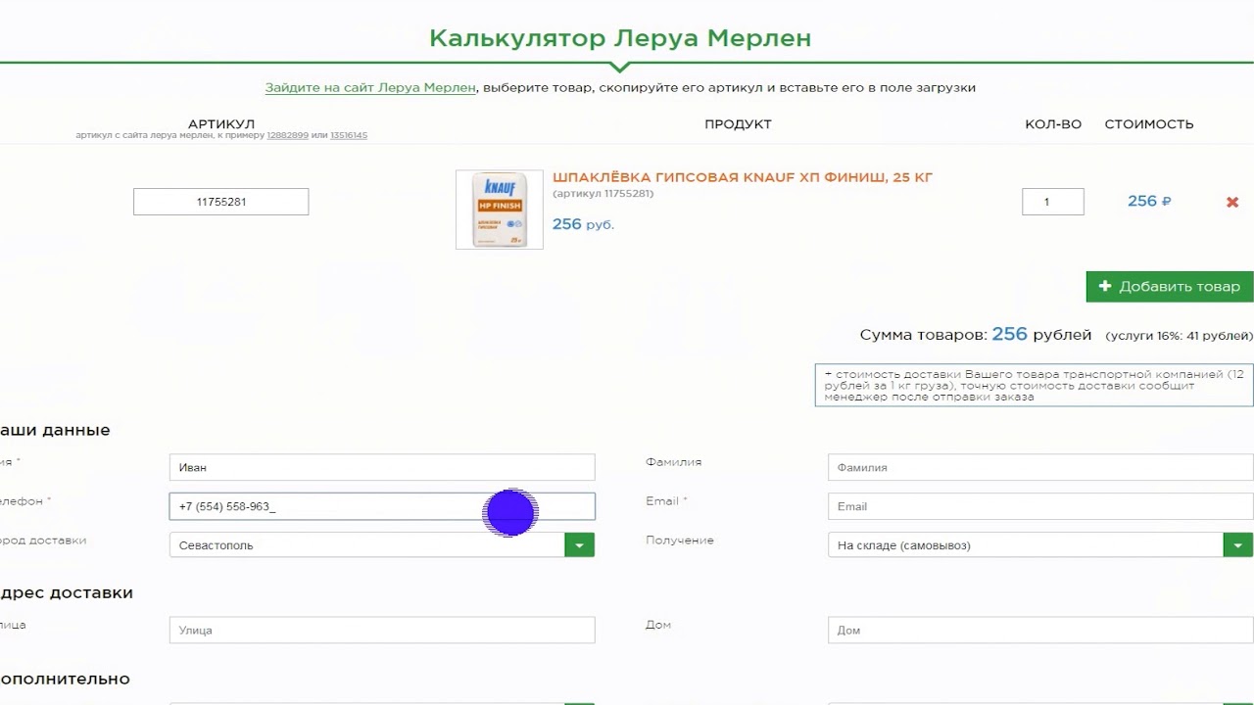Expand the Севастополь city dropdown arrow
Viewport: 1254px width, 705px height.
coord(579,544)
